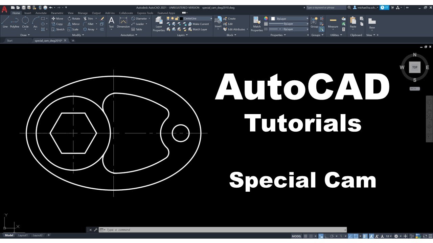Click the Array tool

click(89, 29)
